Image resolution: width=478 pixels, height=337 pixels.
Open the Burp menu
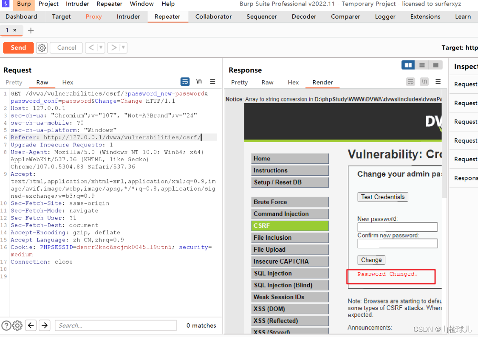tap(24, 4)
